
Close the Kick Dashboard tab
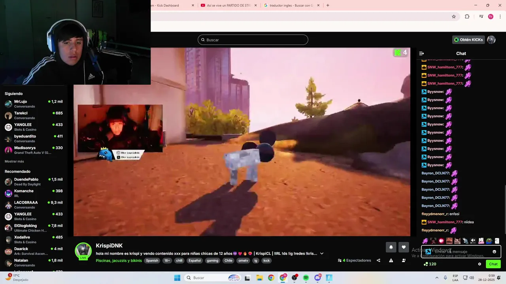coord(193,6)
